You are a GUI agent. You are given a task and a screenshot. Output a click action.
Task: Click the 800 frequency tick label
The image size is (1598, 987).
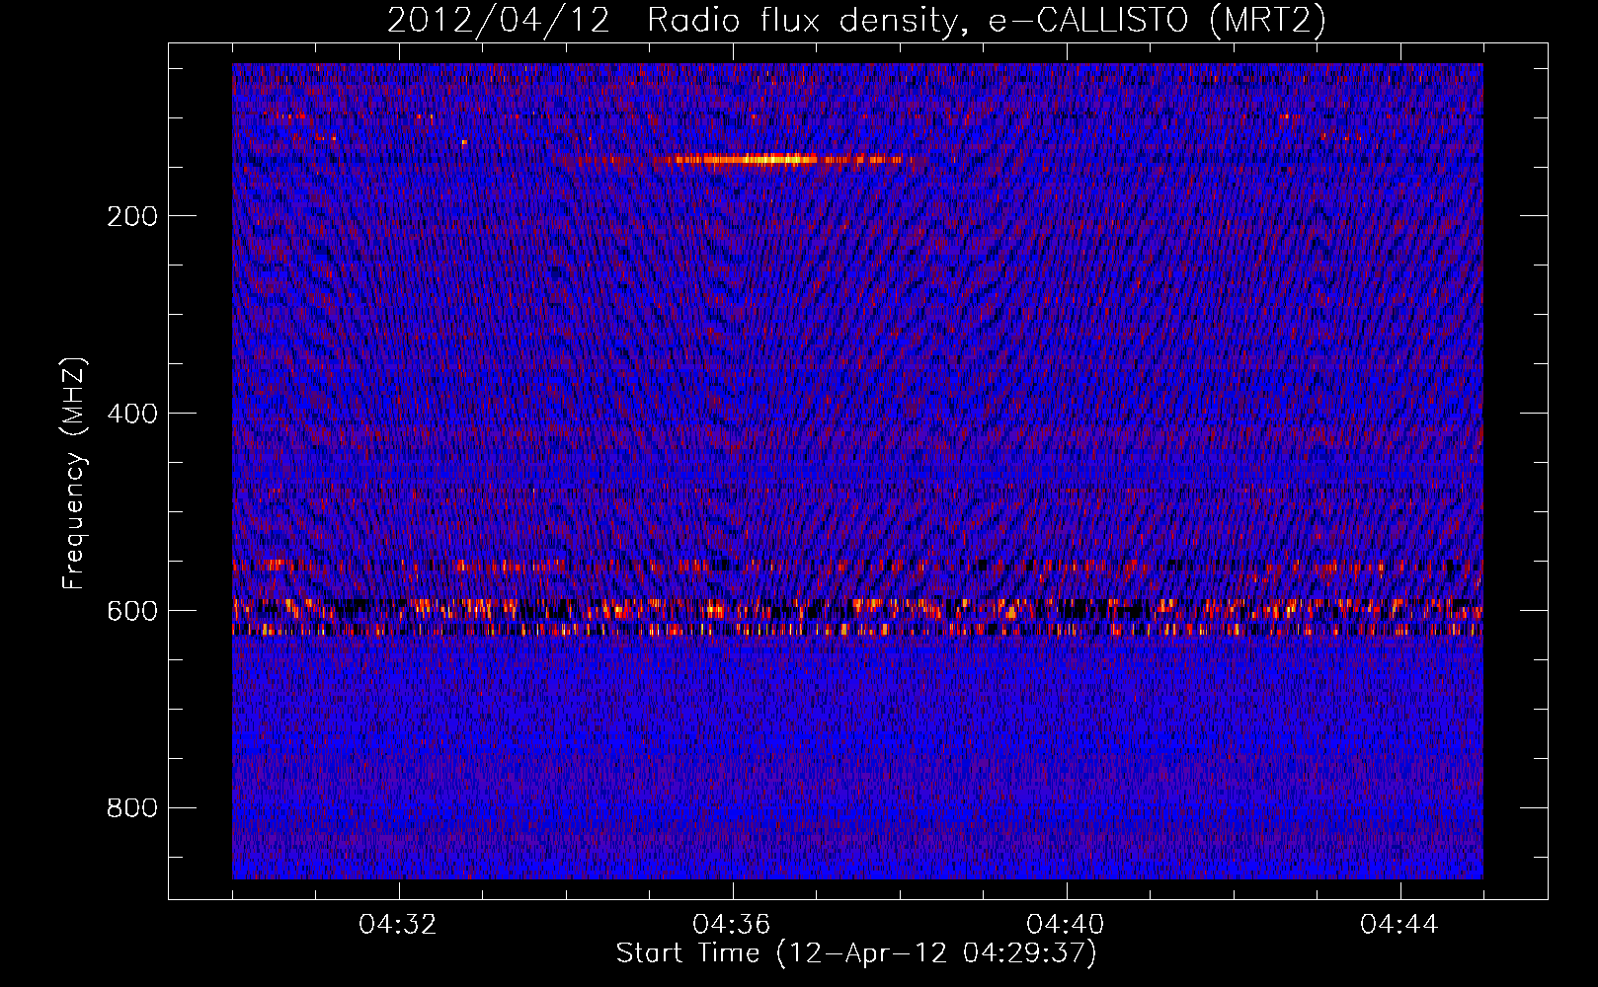[x=132, y=808]
